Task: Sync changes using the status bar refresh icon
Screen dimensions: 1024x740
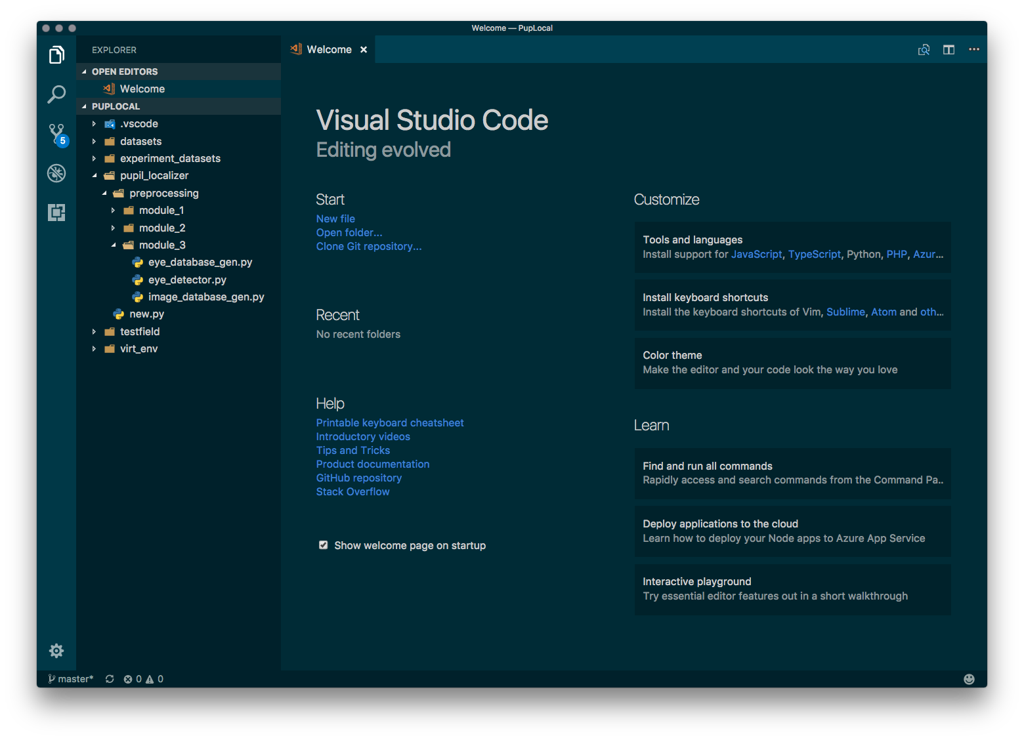Action: [109, 678]
